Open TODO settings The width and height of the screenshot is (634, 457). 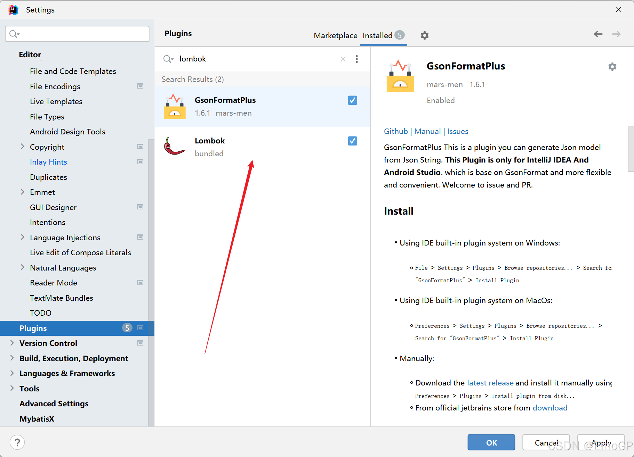[x=41, y=313]
